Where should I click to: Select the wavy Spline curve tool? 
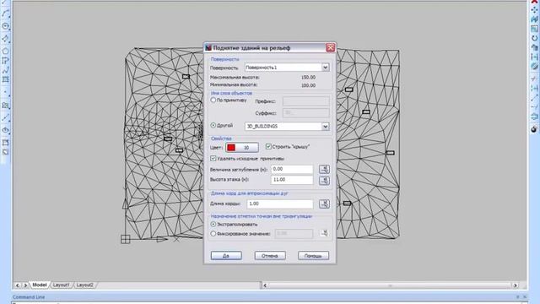tap(5, 70)
